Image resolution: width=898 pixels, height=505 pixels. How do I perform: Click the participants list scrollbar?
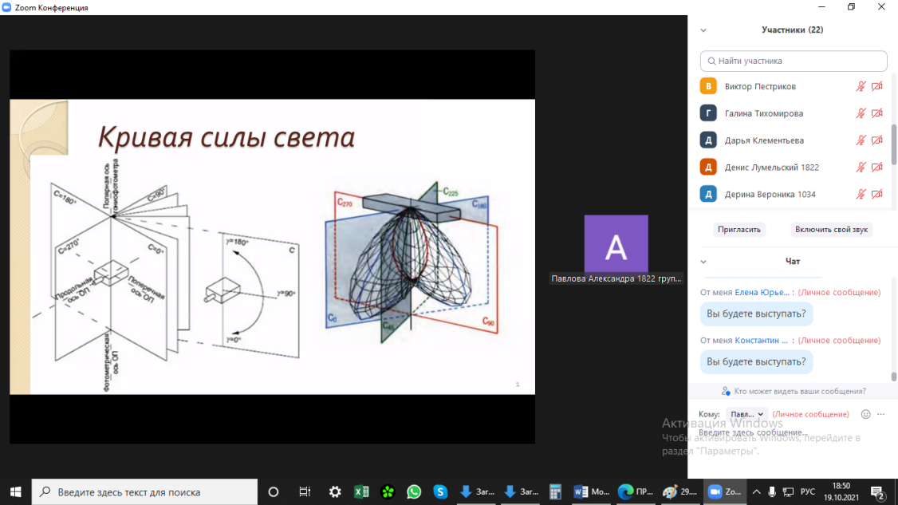click(x=893, y=144)
